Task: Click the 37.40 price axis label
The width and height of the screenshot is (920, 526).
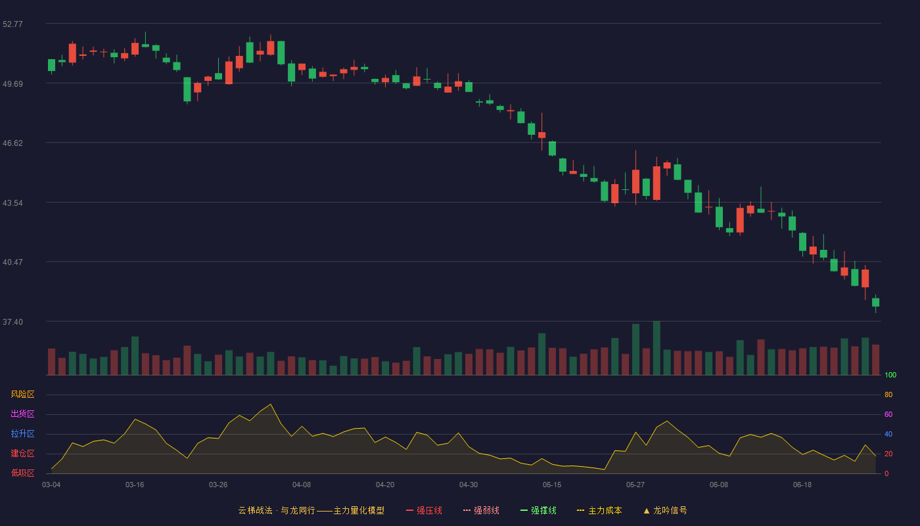Action: click(12, 322)
